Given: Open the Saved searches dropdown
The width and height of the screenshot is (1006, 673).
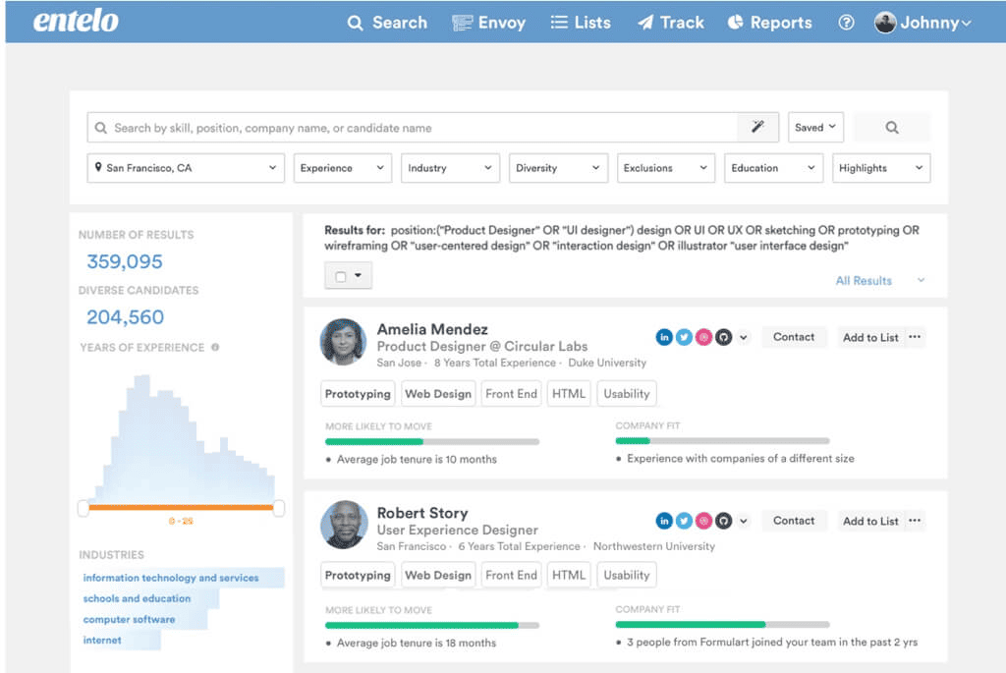Looking at the screenshot, I should tap(814, 128).
